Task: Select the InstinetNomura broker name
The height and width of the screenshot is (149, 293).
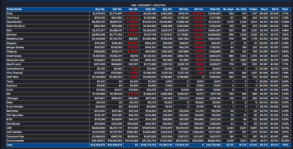Action: click(x=15, y=69)
